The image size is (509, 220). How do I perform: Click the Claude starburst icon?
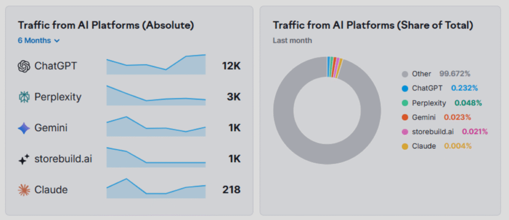click(x=24, y=190)
